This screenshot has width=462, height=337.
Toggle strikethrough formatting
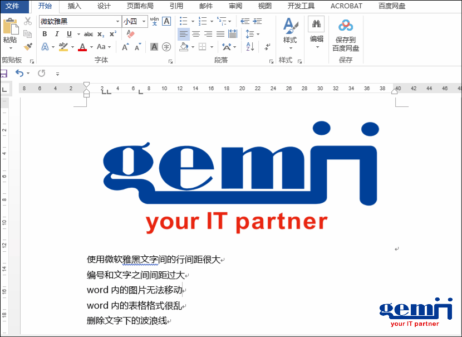coord(88,34)
